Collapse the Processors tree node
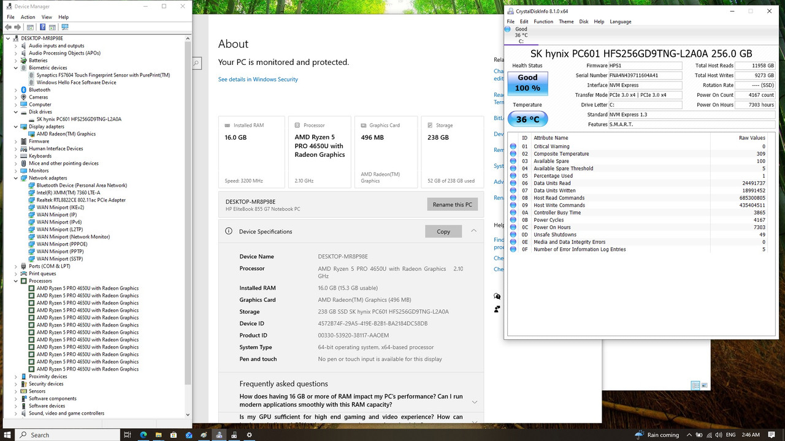This screenshot has width=785, height=441. pos(15,281)
